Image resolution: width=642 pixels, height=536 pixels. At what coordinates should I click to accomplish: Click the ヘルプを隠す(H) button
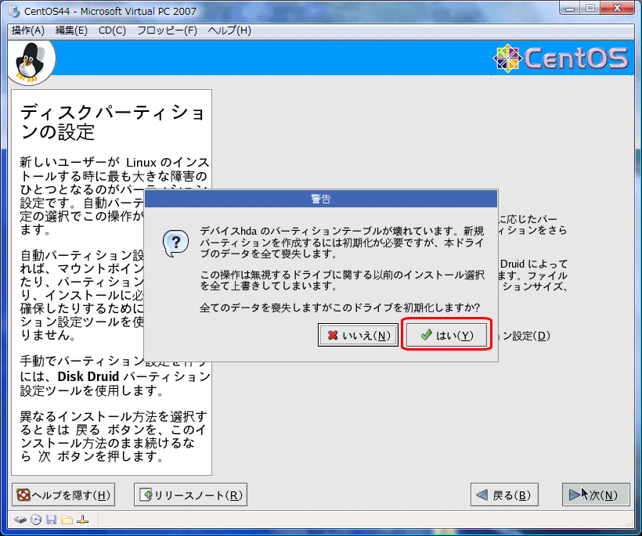pos(63,495)
